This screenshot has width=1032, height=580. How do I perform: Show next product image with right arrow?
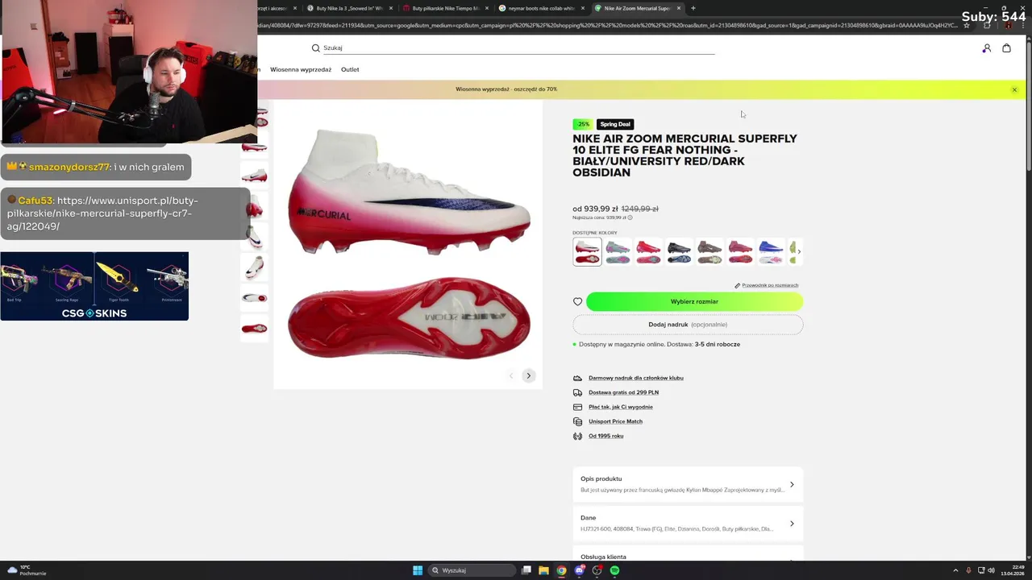pos(529,375)
